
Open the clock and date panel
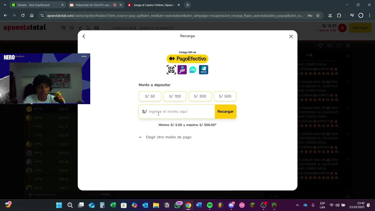click(x=357, y=205)
